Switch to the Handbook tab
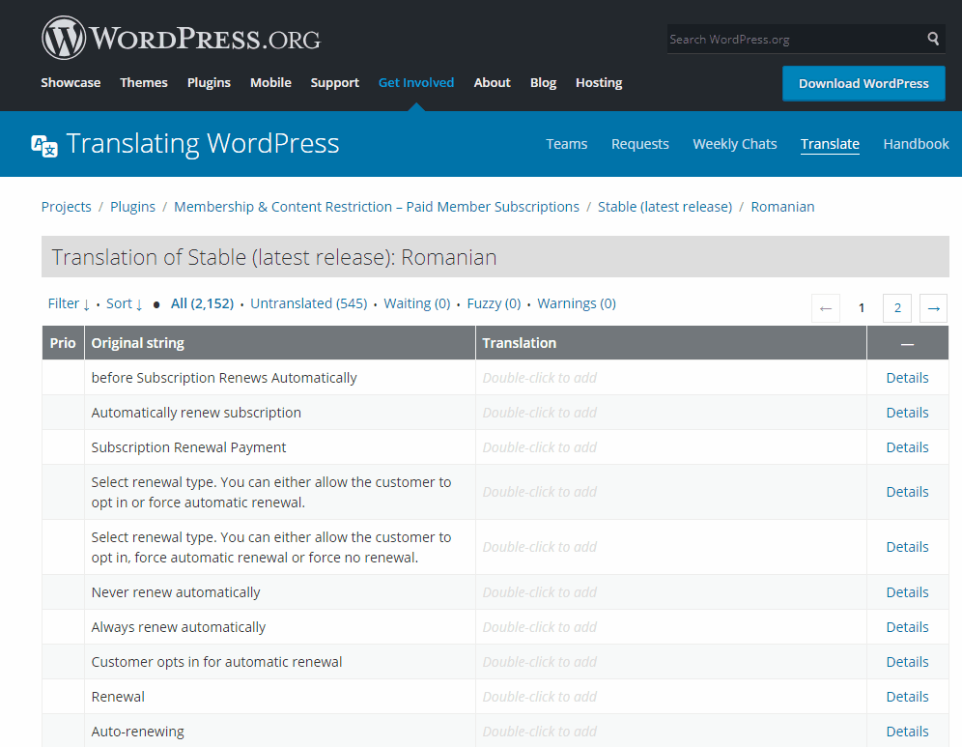962x747 pixels. click(x=916, y=144)
